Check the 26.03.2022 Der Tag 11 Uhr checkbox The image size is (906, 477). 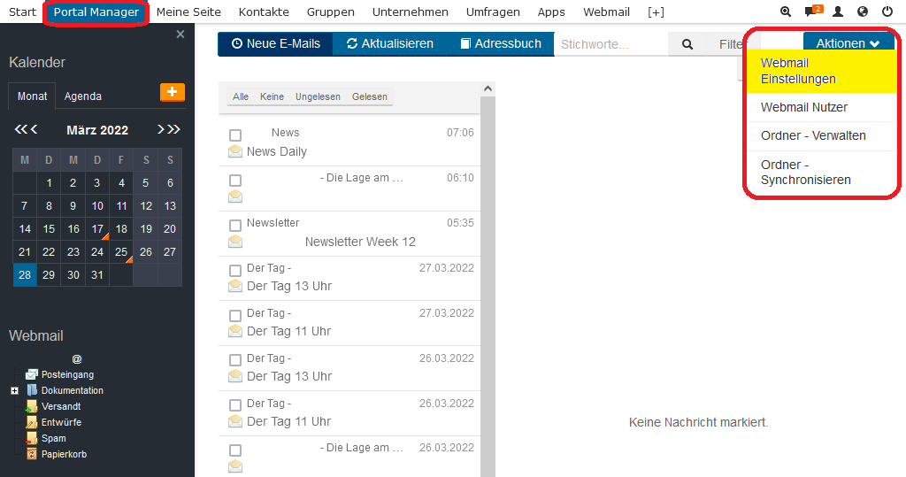pos(235,405)
